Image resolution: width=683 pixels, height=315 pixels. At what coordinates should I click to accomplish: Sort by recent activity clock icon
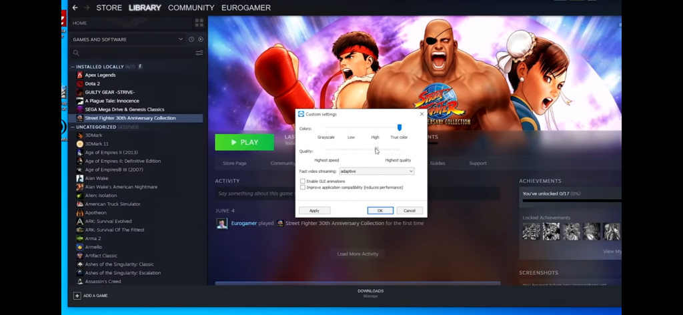click(x=191, y=39)
